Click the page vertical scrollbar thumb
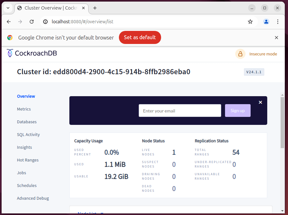 282,123
